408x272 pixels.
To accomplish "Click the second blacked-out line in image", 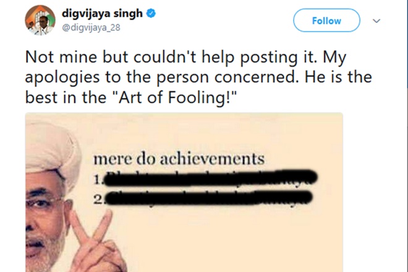I will tap(207, 198).
